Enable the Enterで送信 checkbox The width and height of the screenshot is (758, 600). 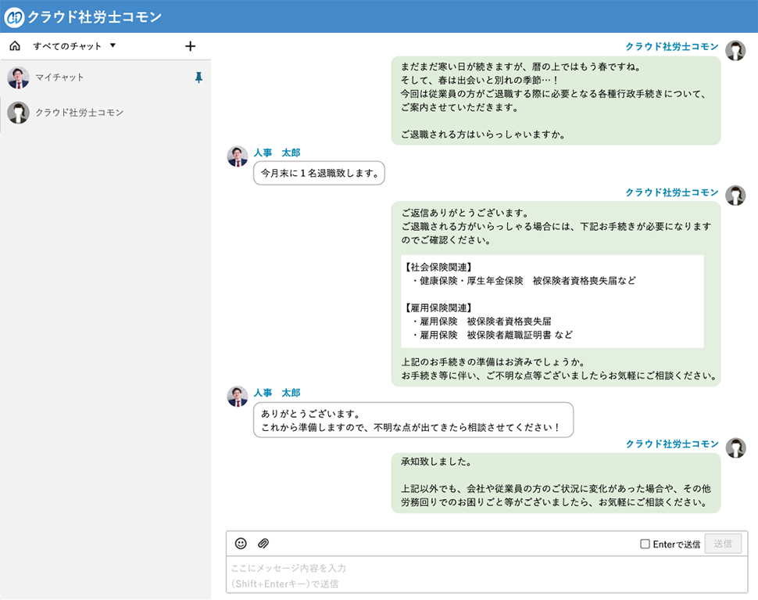(x=645, y=544)
